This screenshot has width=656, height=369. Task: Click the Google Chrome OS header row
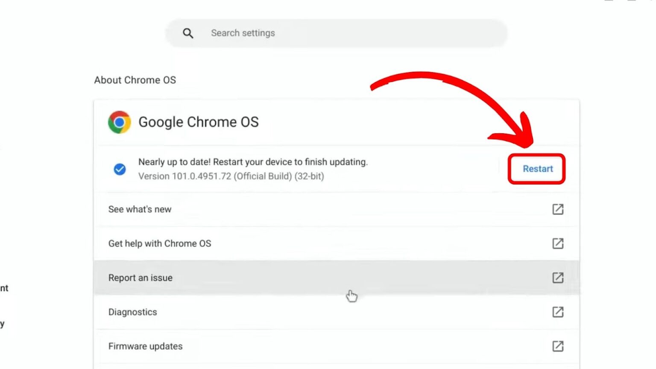click(199, 122)
